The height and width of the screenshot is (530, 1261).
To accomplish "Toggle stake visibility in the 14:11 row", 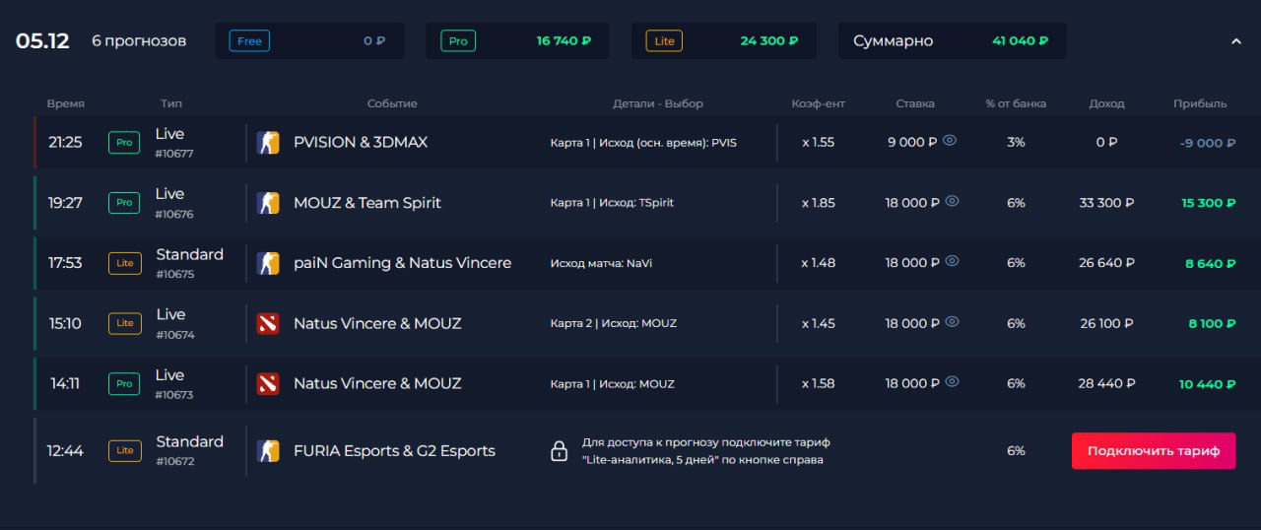I will click(x=950, y=381).
